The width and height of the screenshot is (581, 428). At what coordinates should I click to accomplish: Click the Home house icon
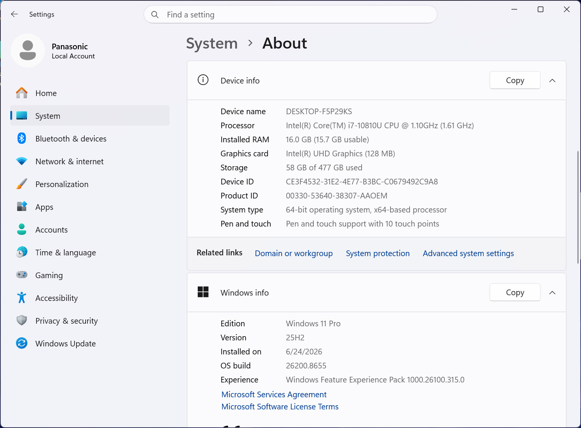tap(22, 93)
